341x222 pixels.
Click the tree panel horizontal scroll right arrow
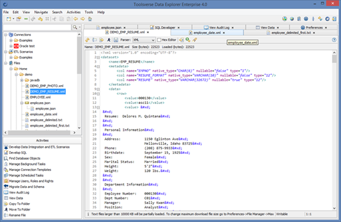point(74,133)
